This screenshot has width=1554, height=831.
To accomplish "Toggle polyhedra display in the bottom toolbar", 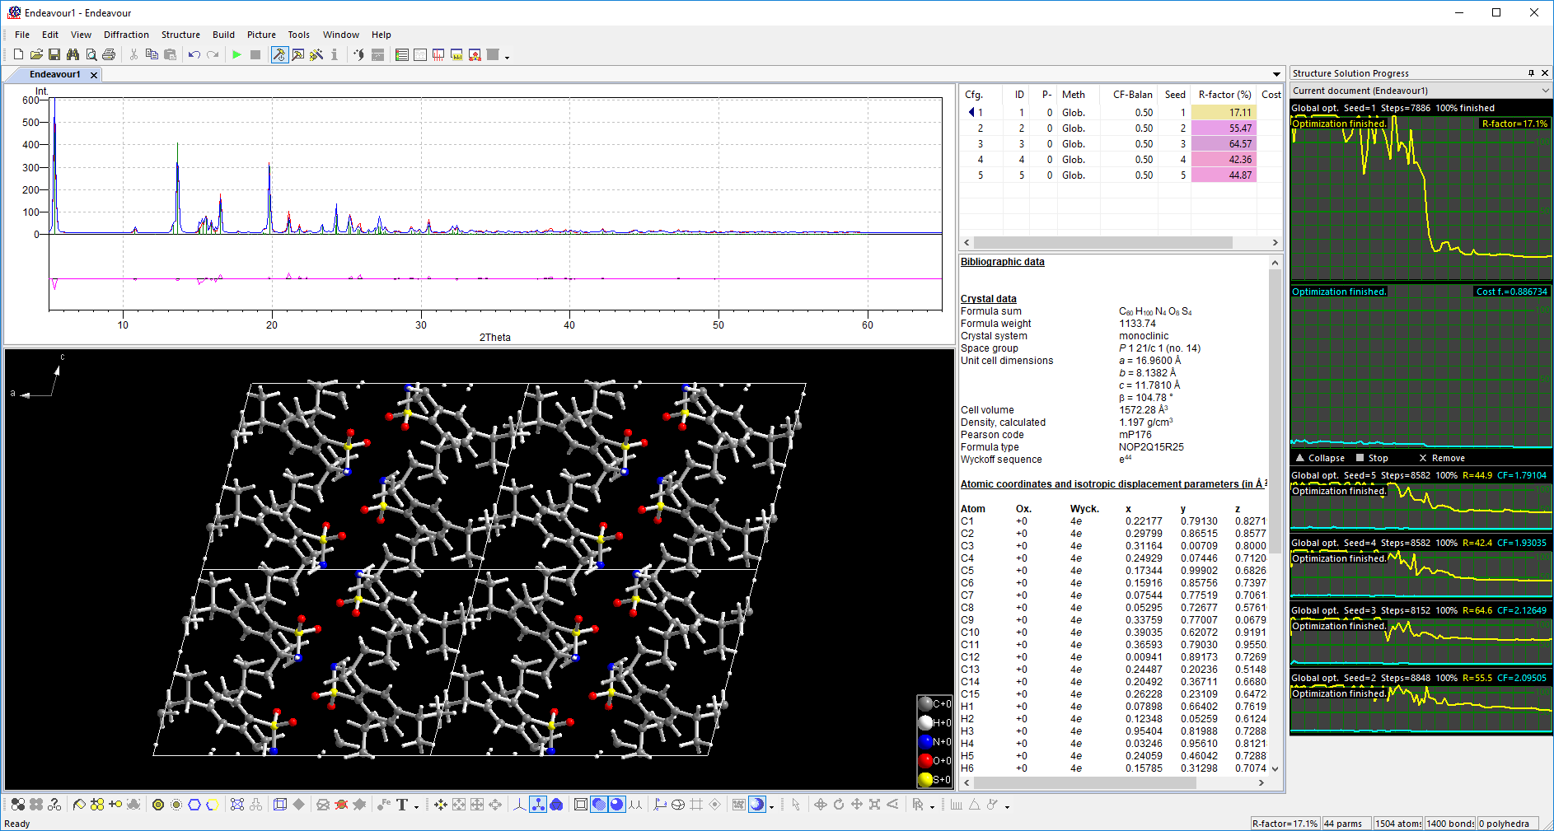I will coord(556,805).
